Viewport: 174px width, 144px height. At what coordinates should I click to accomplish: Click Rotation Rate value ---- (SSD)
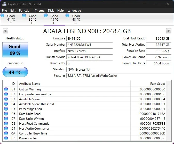coord(159,51)
